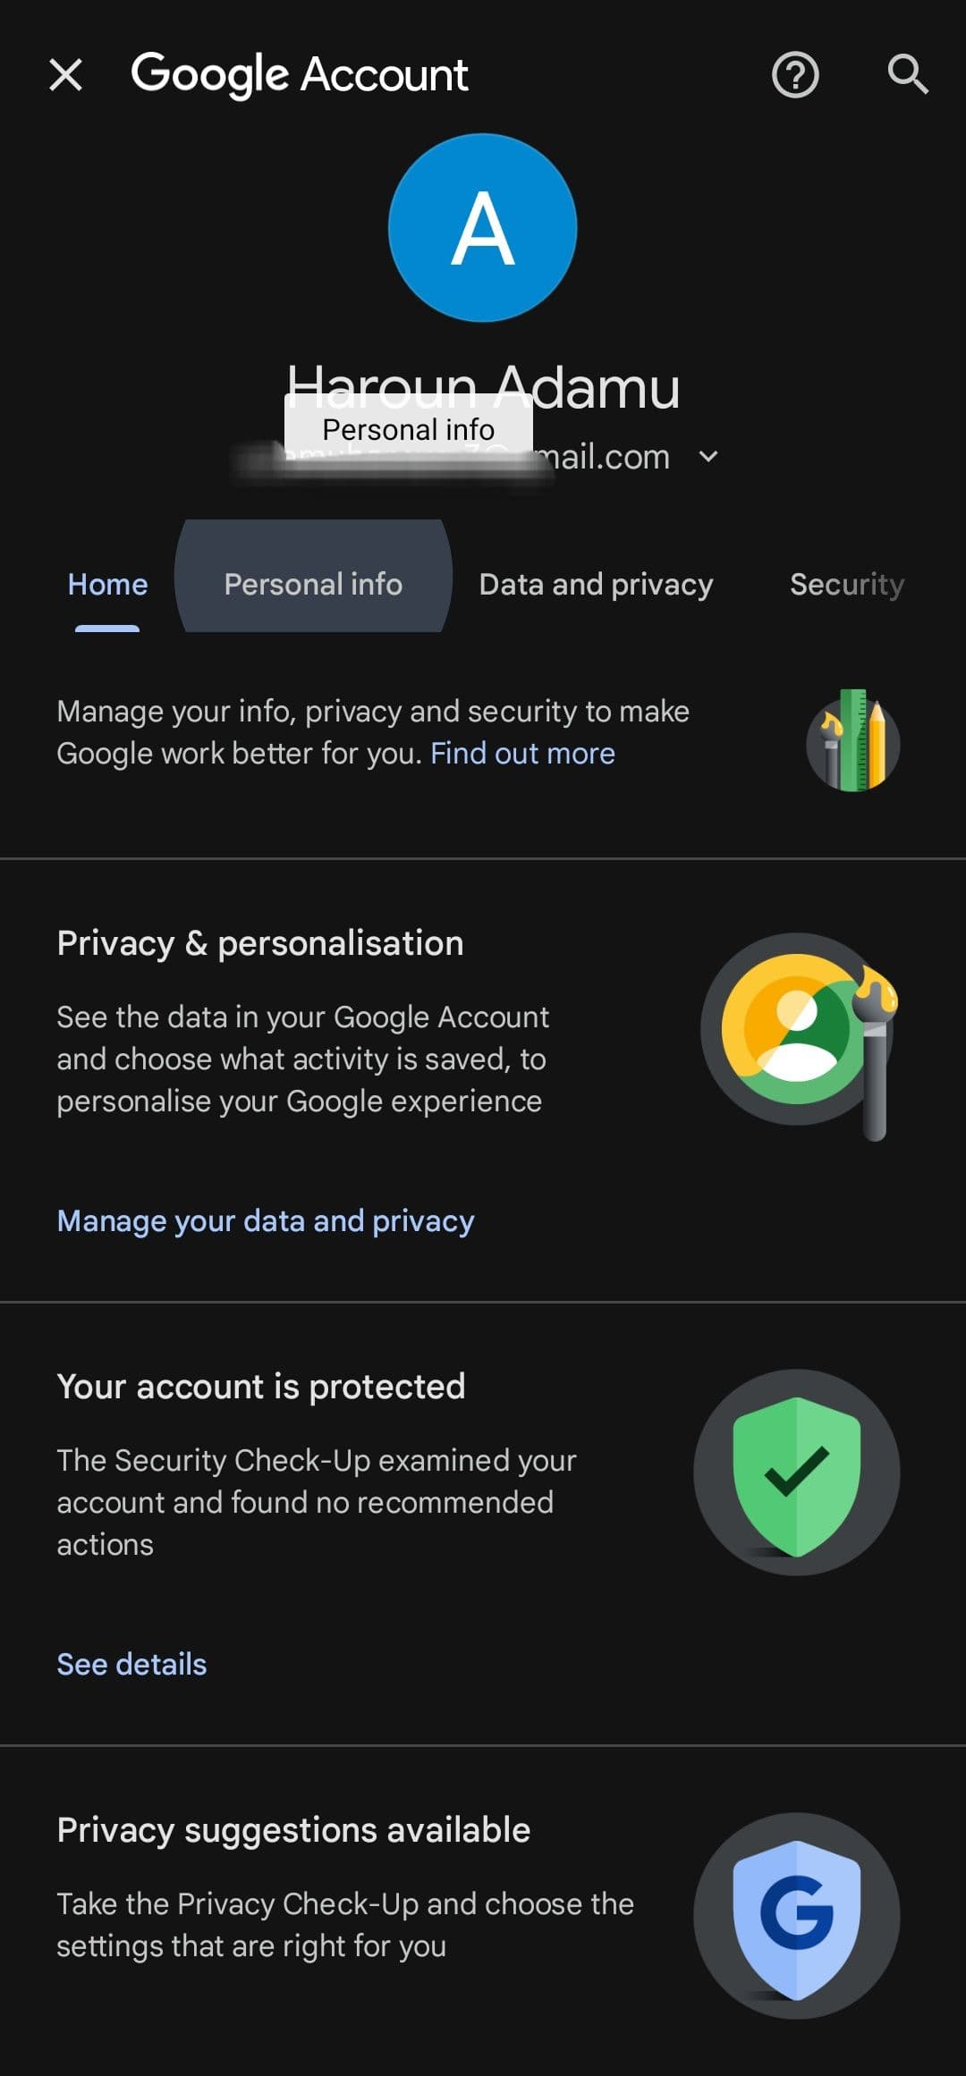Open the Security tab

(x=846, y=584)
